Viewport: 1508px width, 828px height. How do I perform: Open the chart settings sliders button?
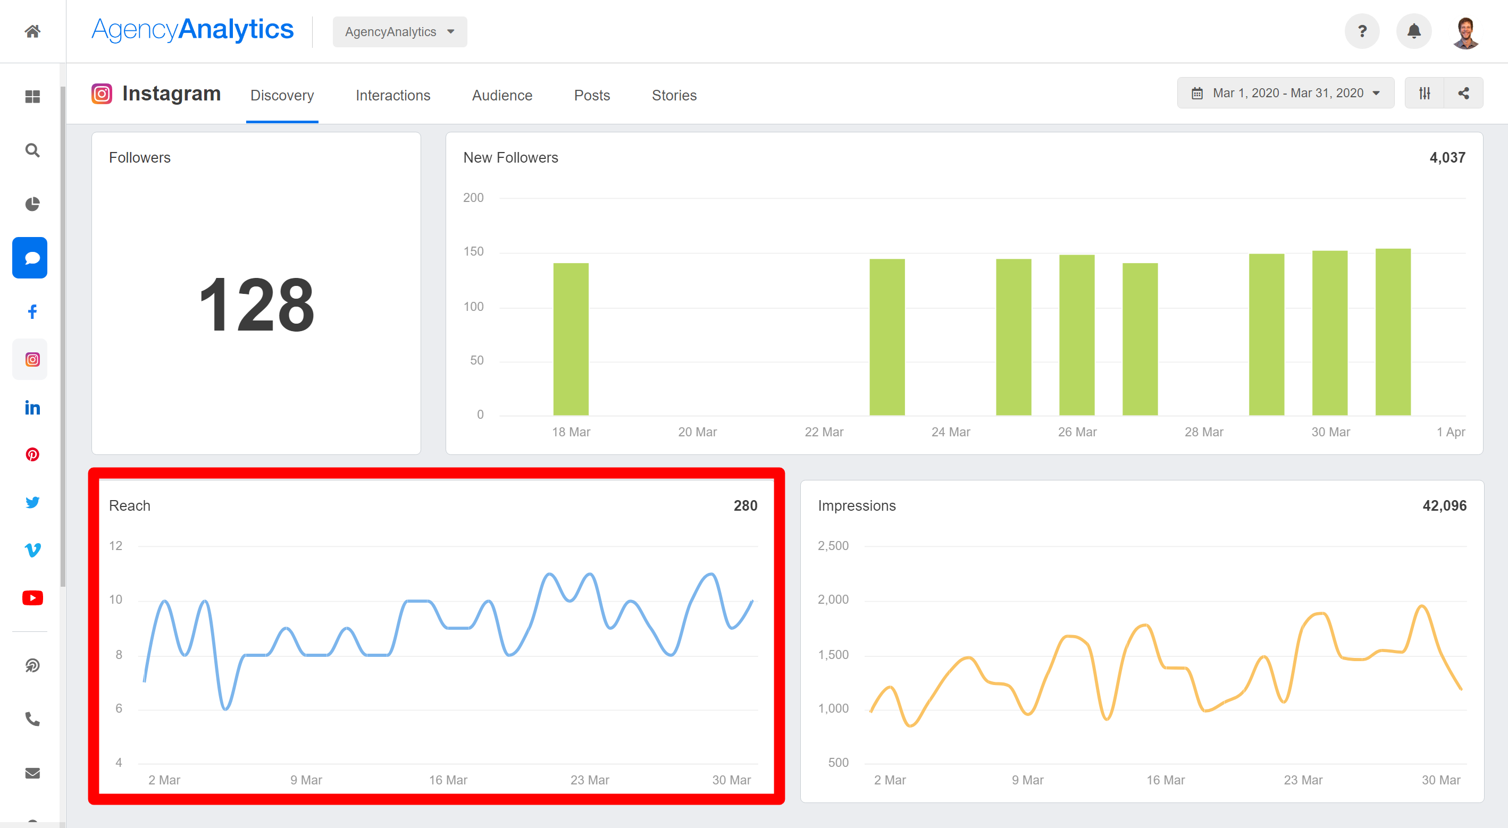[x=1425, y=94]
